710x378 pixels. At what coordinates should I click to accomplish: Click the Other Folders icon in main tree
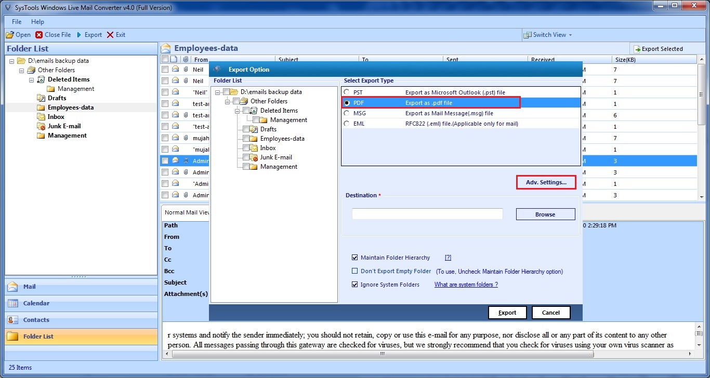[31, 70]
